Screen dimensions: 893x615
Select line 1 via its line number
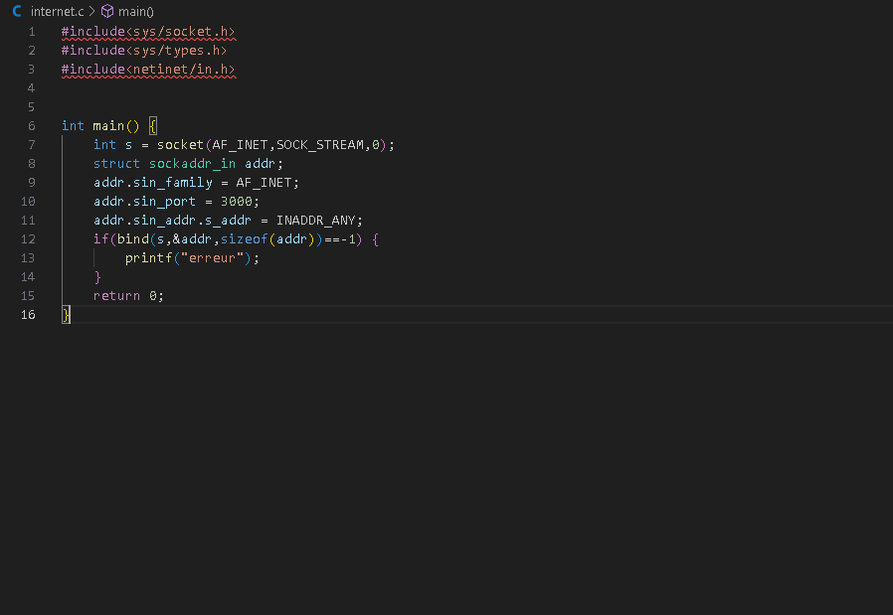click(x=32, y=32)
